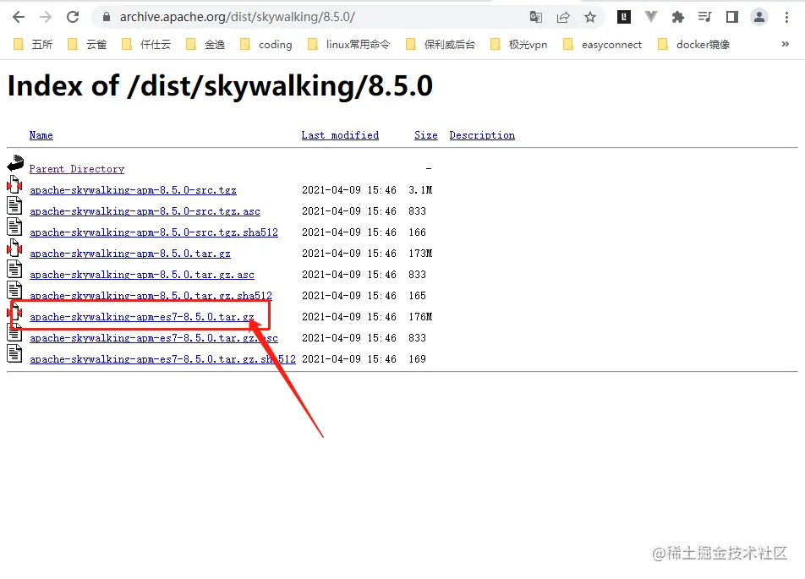Click the browser forward arrow

(x=46, y=17)
